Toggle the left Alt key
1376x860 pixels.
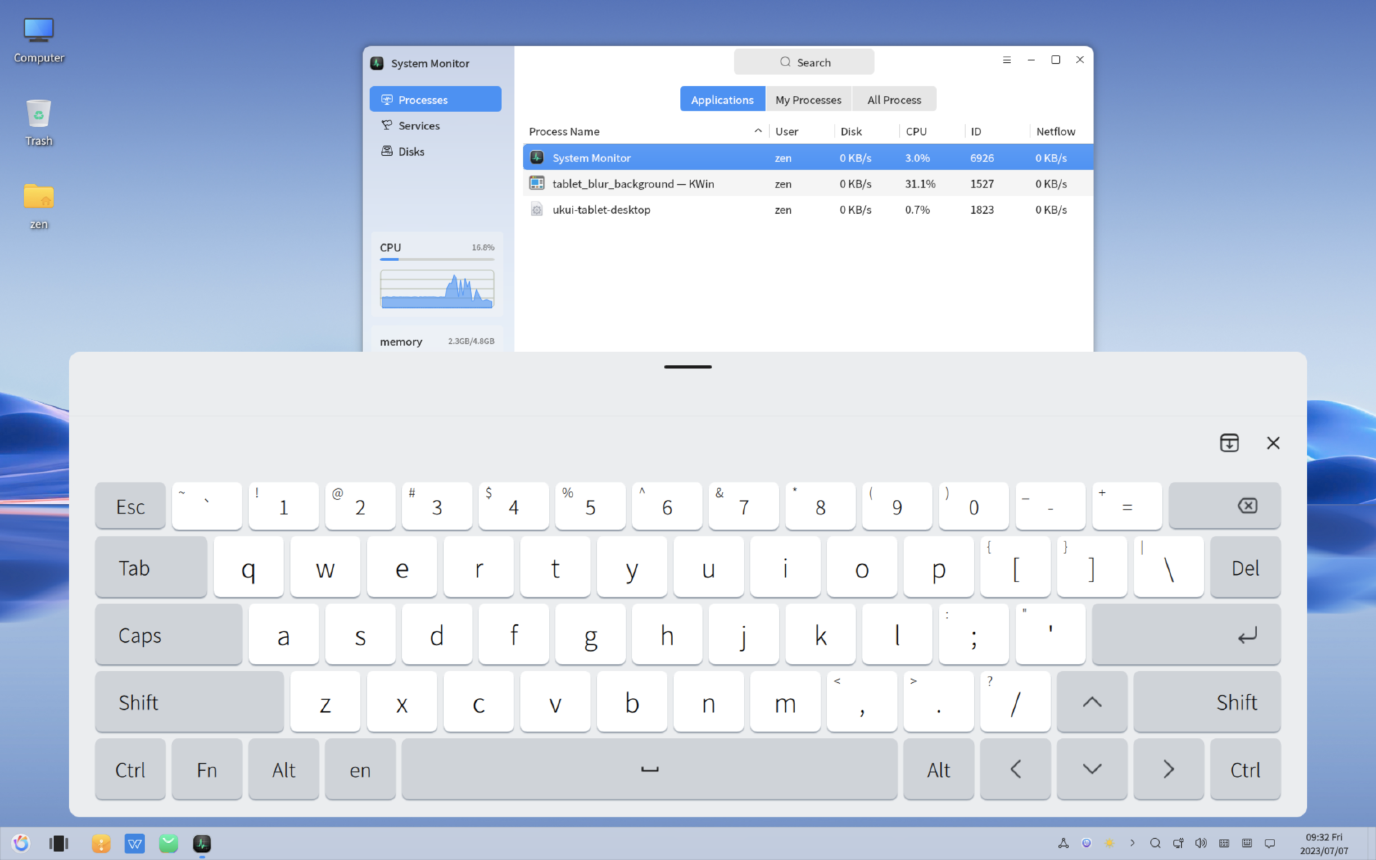pyautogui.click(x=284, y=769)
